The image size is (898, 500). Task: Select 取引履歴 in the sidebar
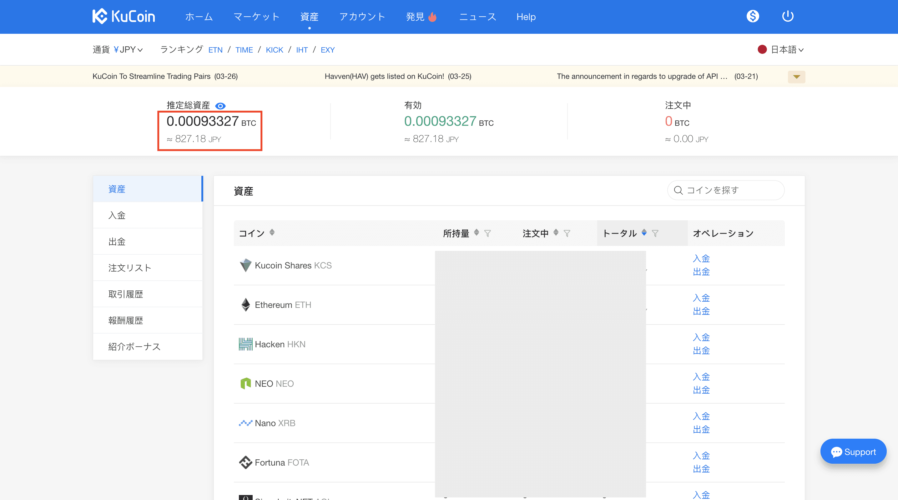coord(125,294)
